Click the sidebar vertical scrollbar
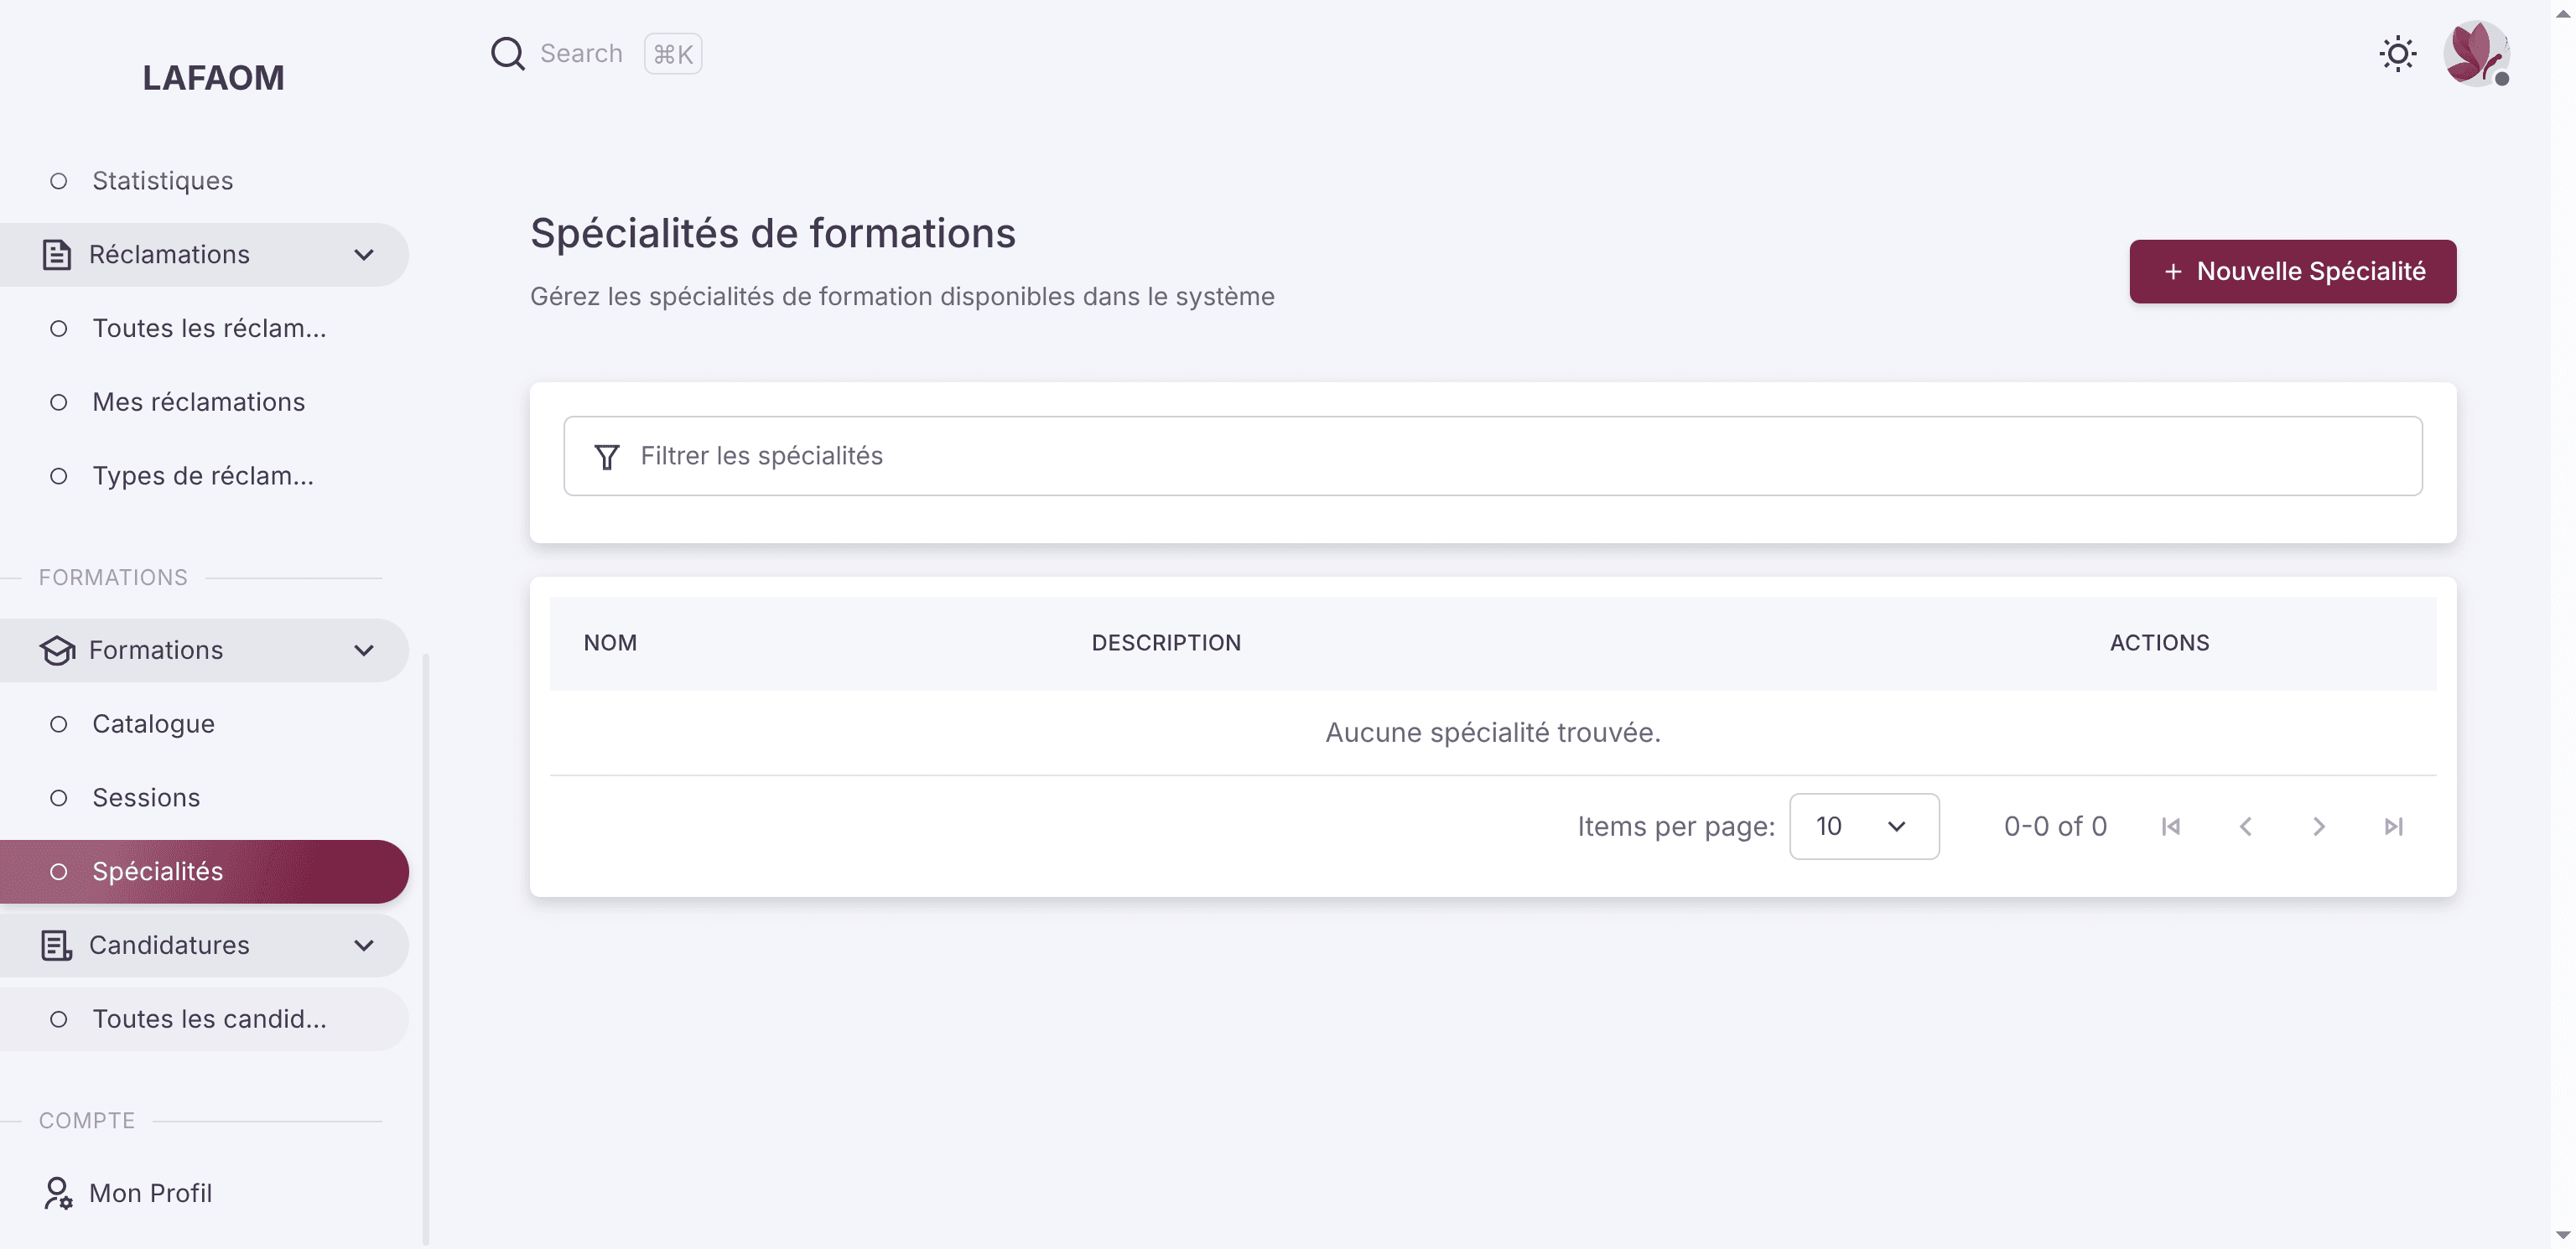The image size is (2576, 1249). [x=426, y=948]
